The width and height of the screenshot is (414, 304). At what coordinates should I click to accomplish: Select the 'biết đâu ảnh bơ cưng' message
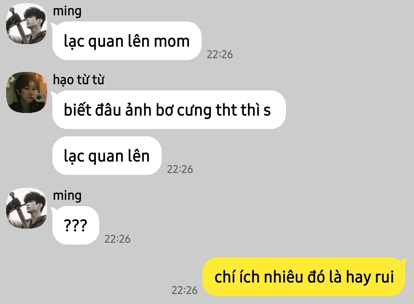(x=169, y=110)
